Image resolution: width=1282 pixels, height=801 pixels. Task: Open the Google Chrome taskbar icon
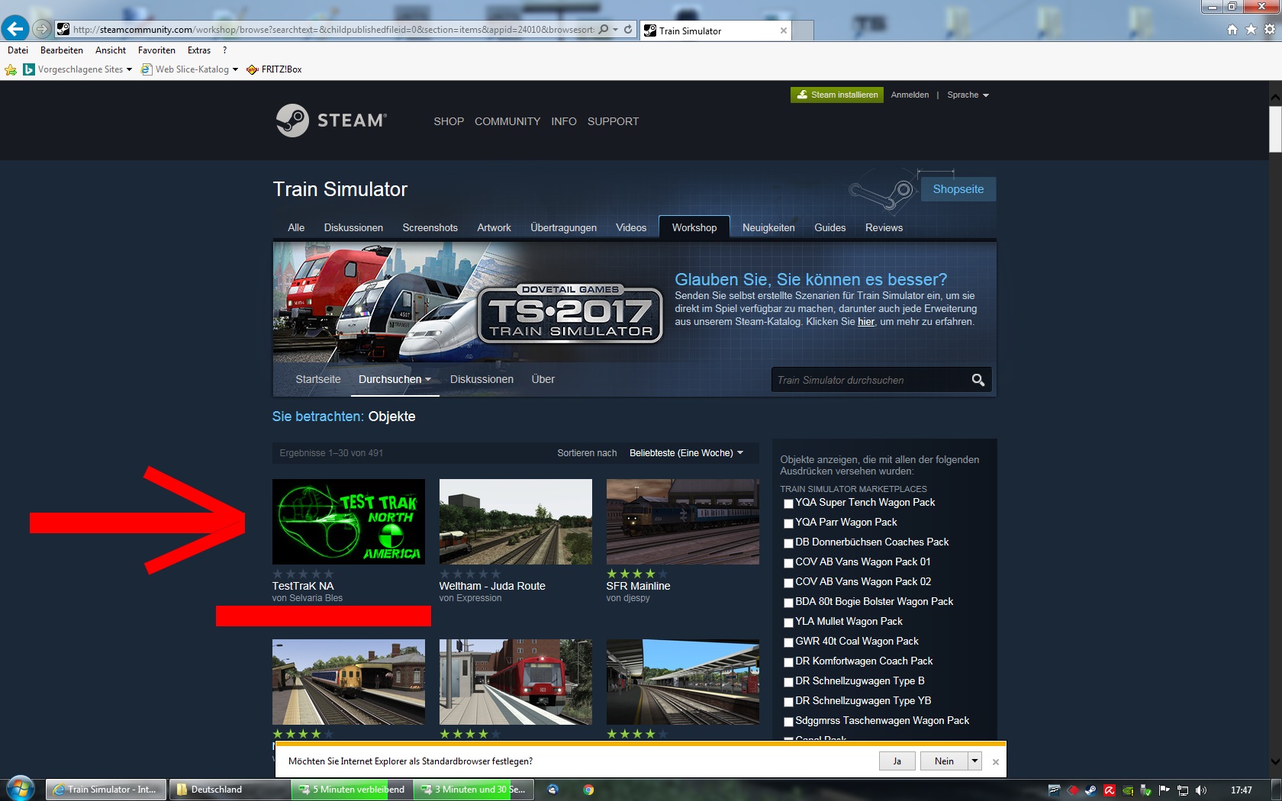coord(588,790)
